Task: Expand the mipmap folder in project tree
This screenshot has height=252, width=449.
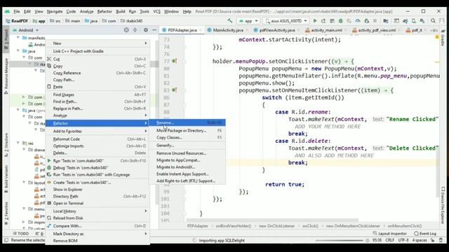Action: 24,222
